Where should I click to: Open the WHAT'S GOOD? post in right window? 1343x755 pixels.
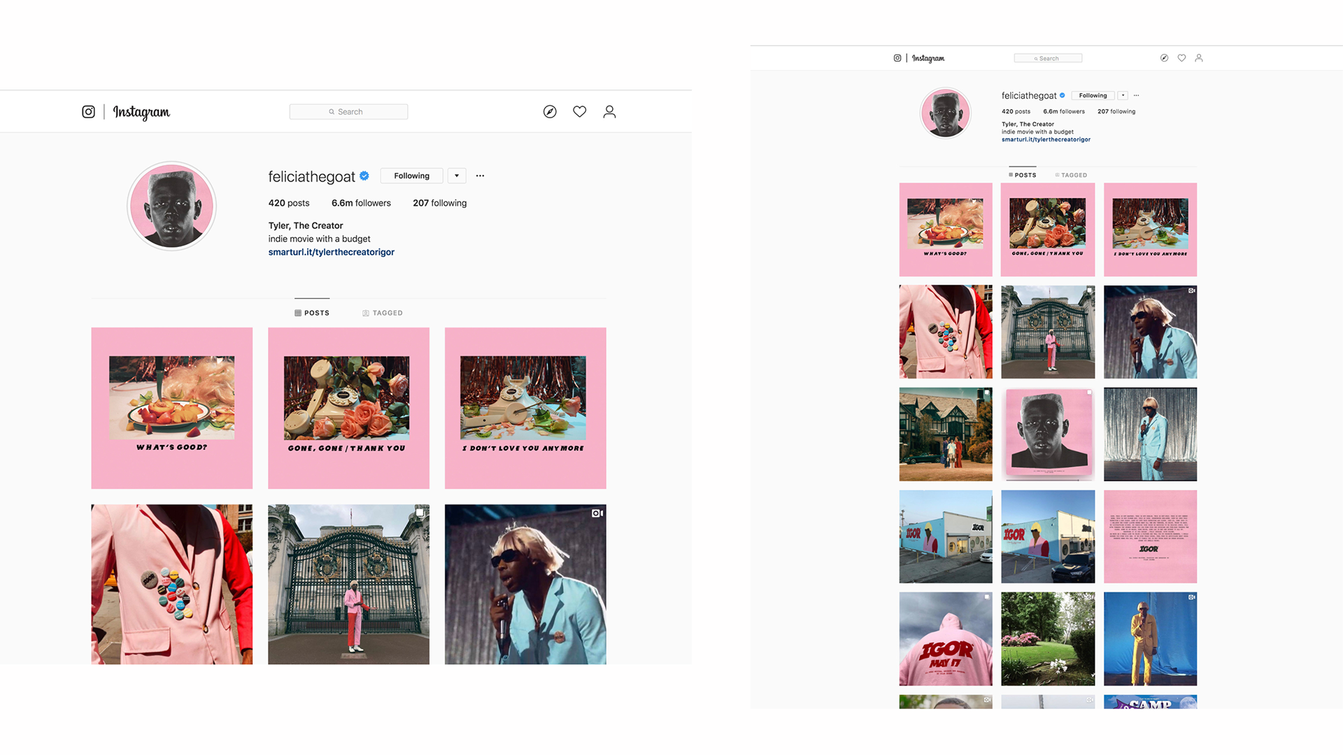coord(946,230)
